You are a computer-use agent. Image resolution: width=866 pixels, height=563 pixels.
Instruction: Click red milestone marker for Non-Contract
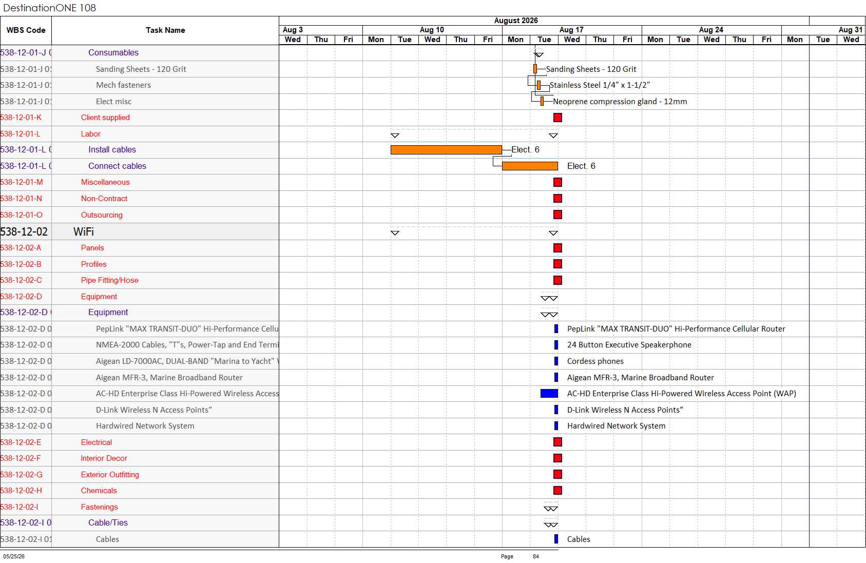point(558,199)
